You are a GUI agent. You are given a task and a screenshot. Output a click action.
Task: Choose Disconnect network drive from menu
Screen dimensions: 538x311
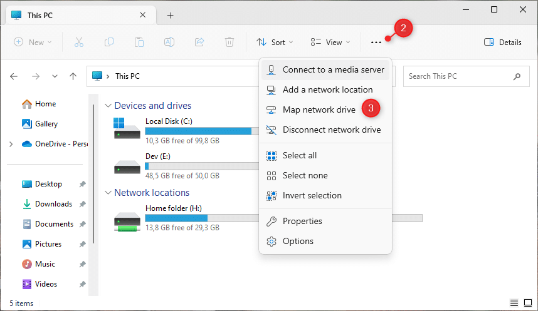pyautogui.click(x=331, y=130)
